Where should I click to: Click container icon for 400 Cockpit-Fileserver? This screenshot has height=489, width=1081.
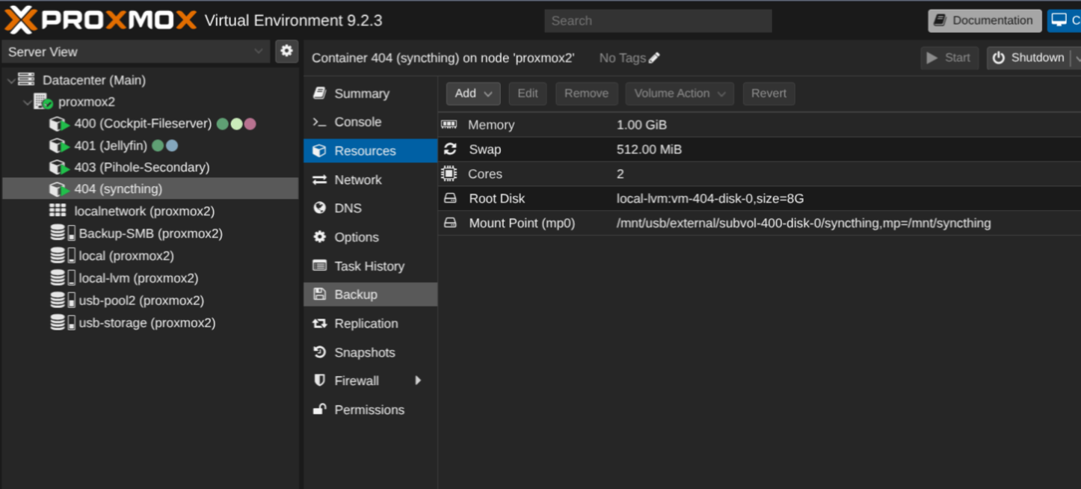(x=59, y=124)
